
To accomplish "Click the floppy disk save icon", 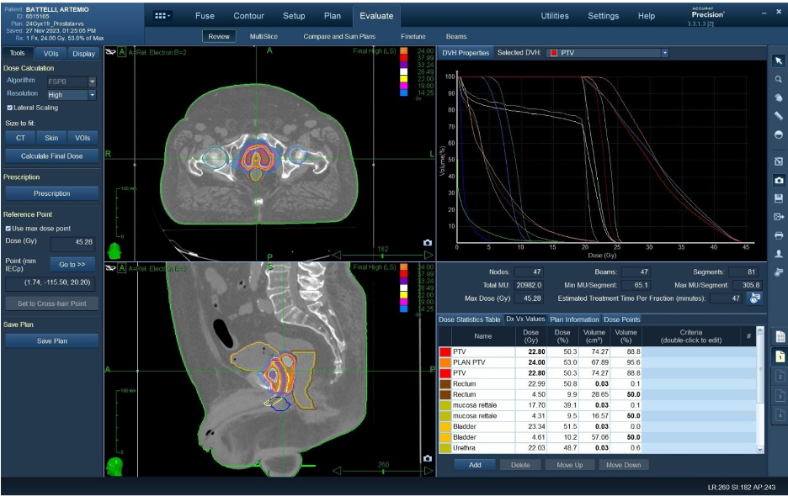I will [x=779, y=198].
